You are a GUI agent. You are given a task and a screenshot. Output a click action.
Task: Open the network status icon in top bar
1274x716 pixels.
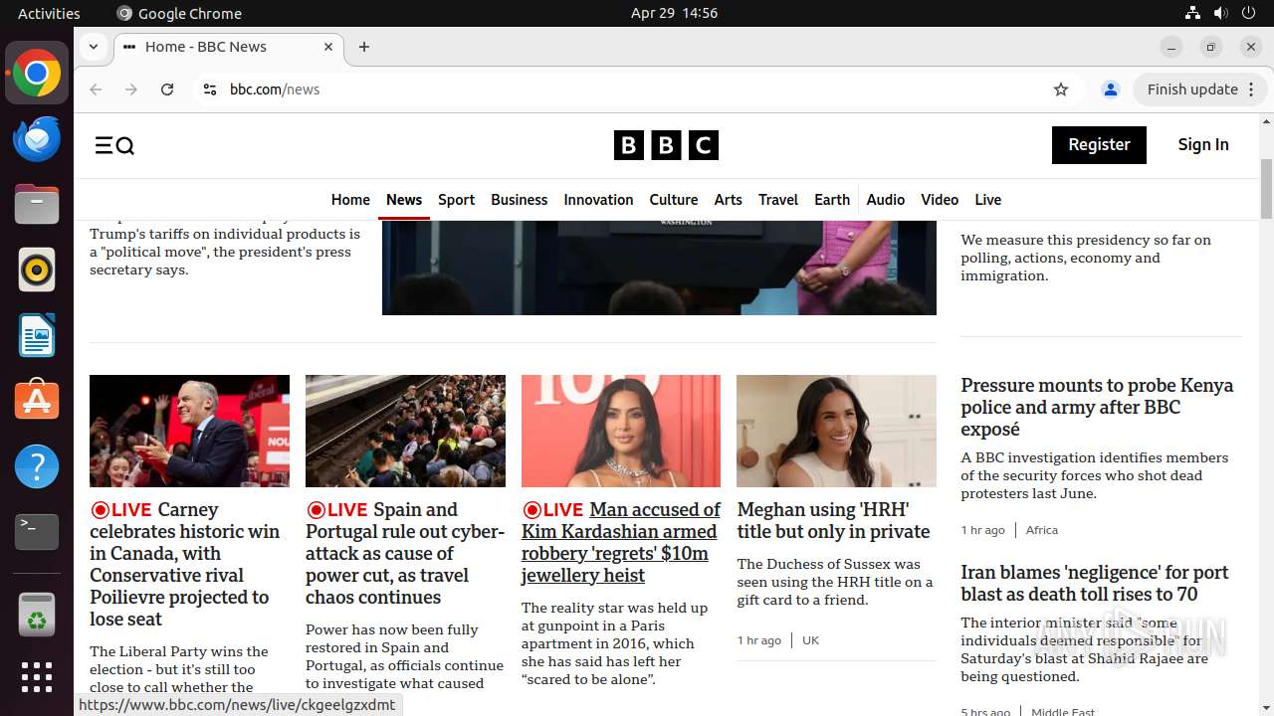pos(1192,13)
